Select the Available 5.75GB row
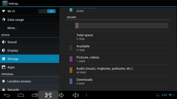The image size is (177, 99). [118, 48]
